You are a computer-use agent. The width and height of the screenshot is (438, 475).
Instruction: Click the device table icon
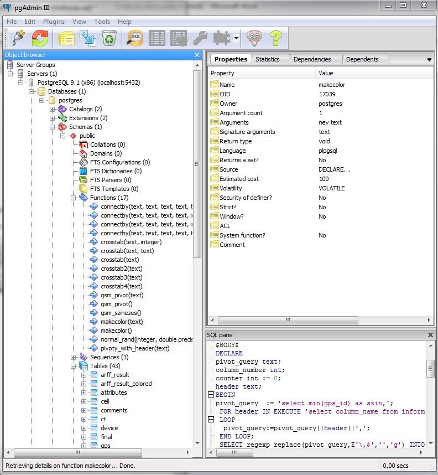[x=94, y=428]
